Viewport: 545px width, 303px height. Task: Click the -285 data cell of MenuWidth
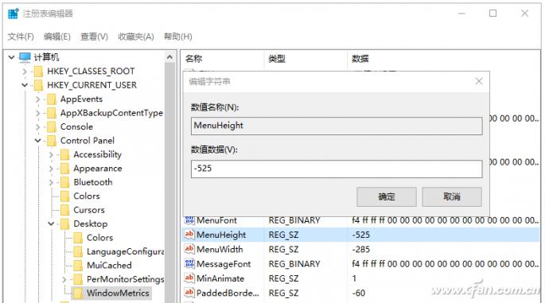point(360,249)
